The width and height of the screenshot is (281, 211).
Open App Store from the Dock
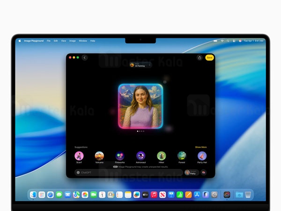[197, 195]
